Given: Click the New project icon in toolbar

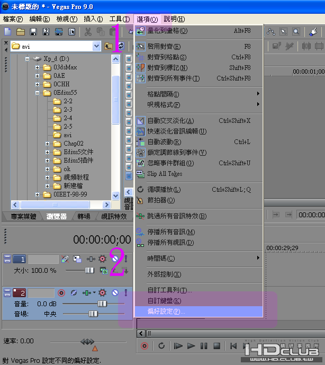Looking at the screenshot, I should (8, 32).
